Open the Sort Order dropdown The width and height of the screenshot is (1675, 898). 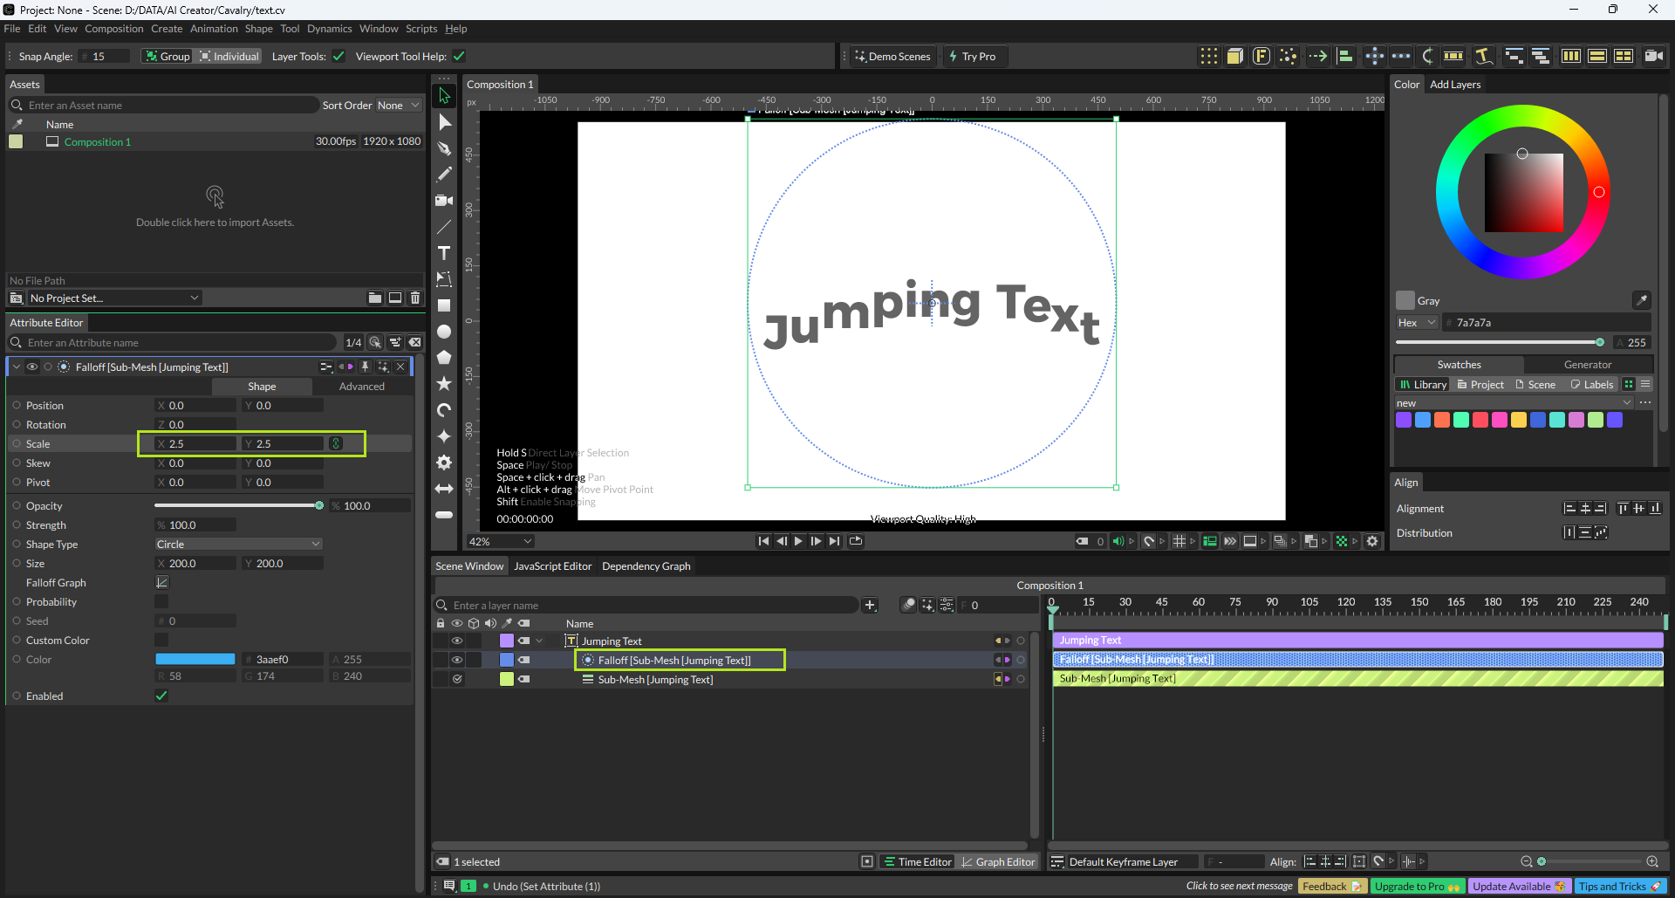coord(399,106)
